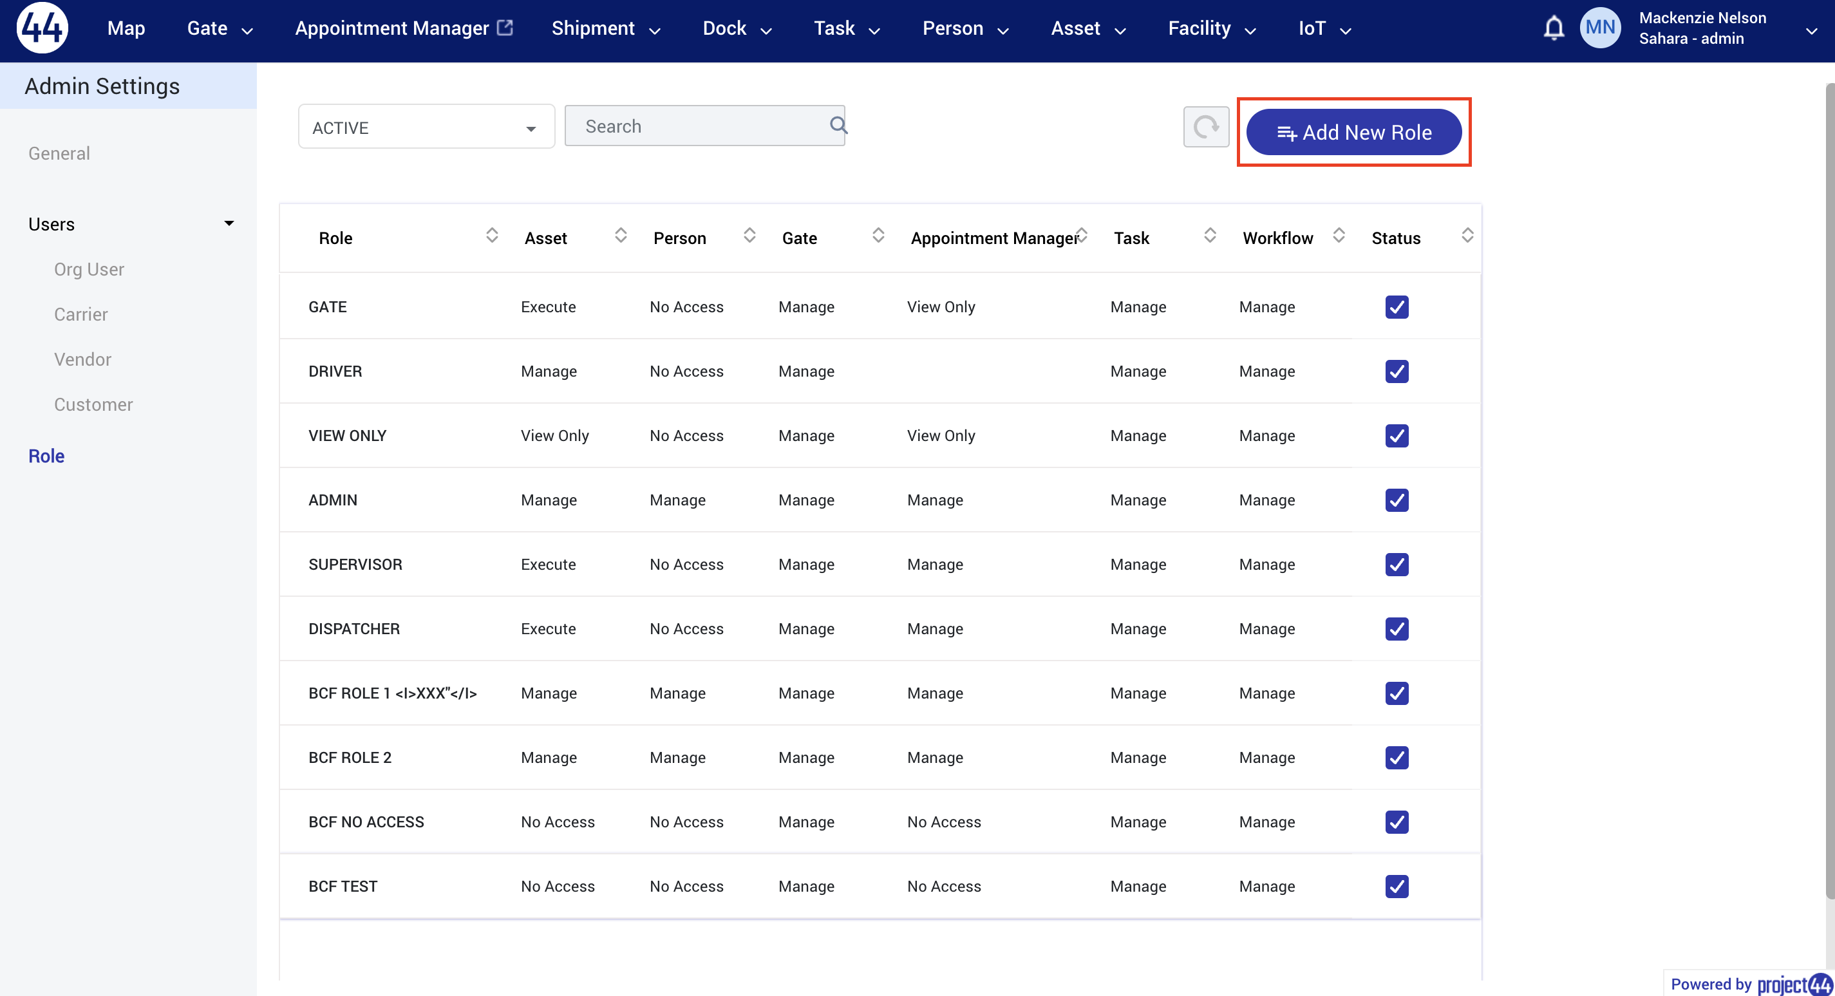Click the VIEW ONLY role name
This screenshot has height=996, width=1835.
[347, 435]
